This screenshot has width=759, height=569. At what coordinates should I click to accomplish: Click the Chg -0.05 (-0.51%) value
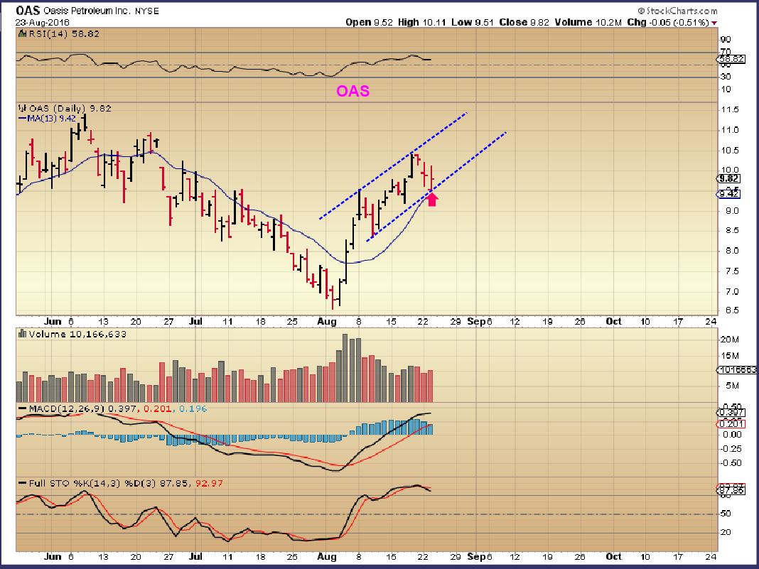[x=668, y=22]
